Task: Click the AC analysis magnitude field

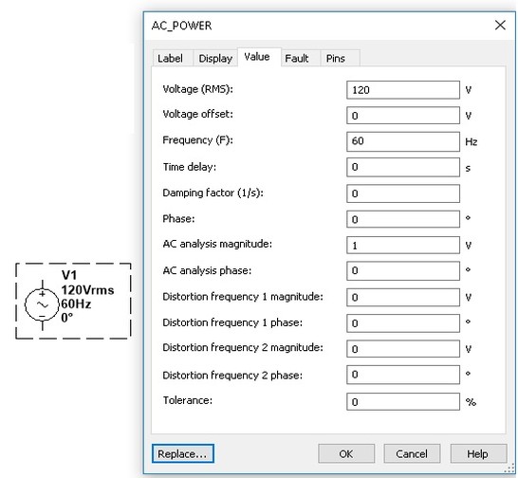Action: pyautogui.click(x=403, y=245)
